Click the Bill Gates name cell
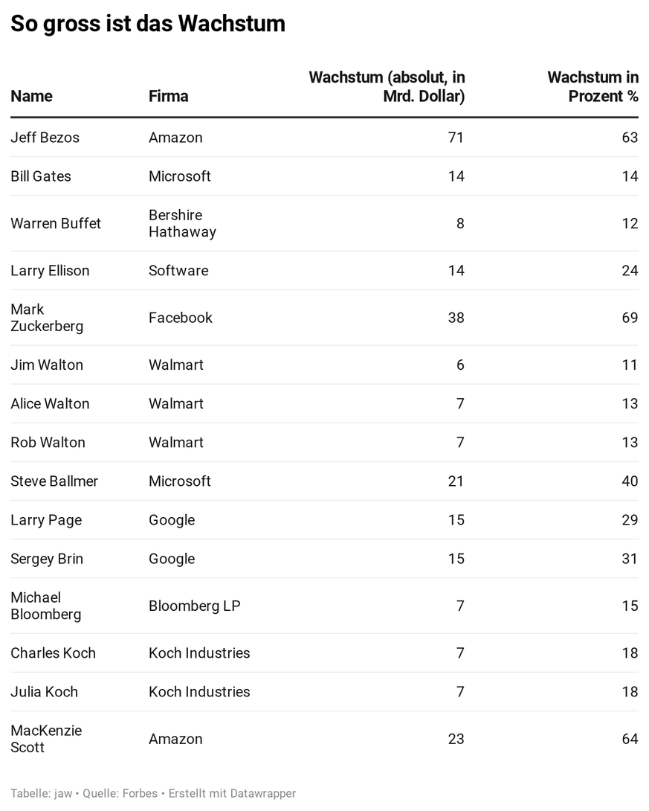This screenshot has width=649, height=811. pos(41,176)
